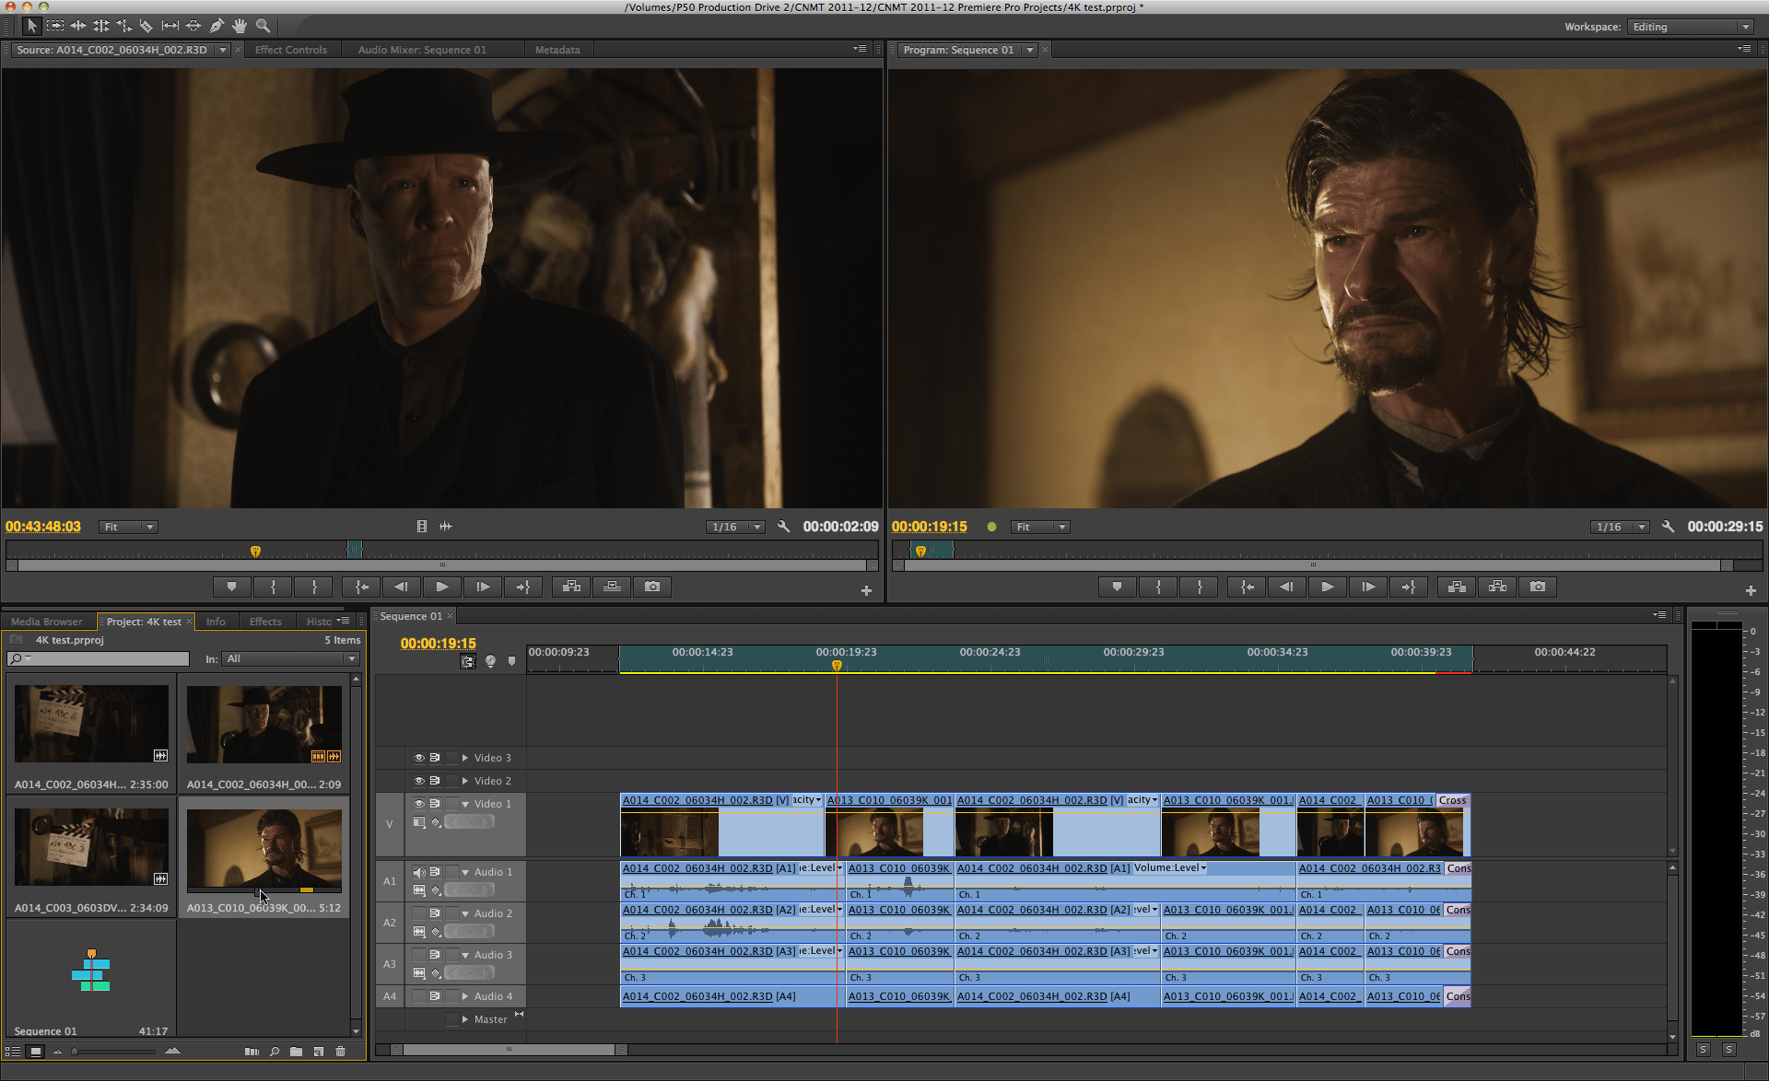Click timeline horizontal zoom scrollbar

coord(509,1050)
